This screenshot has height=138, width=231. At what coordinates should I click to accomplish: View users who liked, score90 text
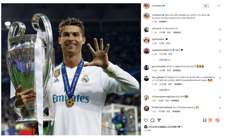165,127
